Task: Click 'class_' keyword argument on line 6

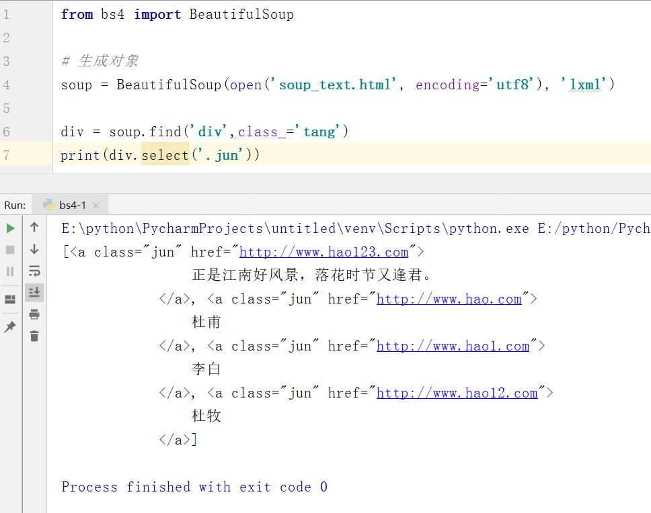Action: [x=262, y=132]
